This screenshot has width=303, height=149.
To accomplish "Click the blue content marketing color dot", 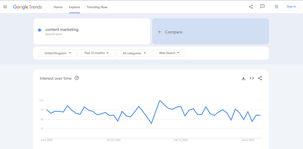I will coord(39,30).
